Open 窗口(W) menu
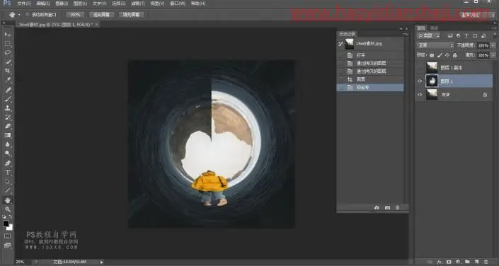Image resolution: width=499 pixels, height=266 pixels. pos(178,4)
